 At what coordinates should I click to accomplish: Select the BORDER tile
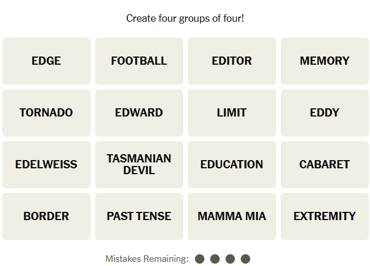coord(46,217)
